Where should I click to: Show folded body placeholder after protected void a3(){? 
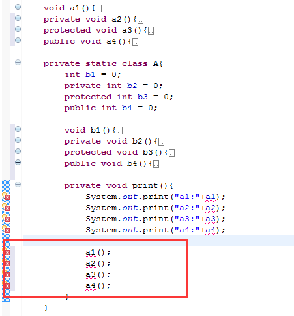point(151,31)
